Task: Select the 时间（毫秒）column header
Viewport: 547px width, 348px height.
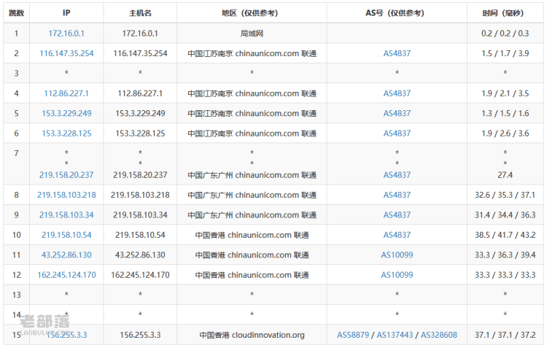Action: (x=505, y=13)
